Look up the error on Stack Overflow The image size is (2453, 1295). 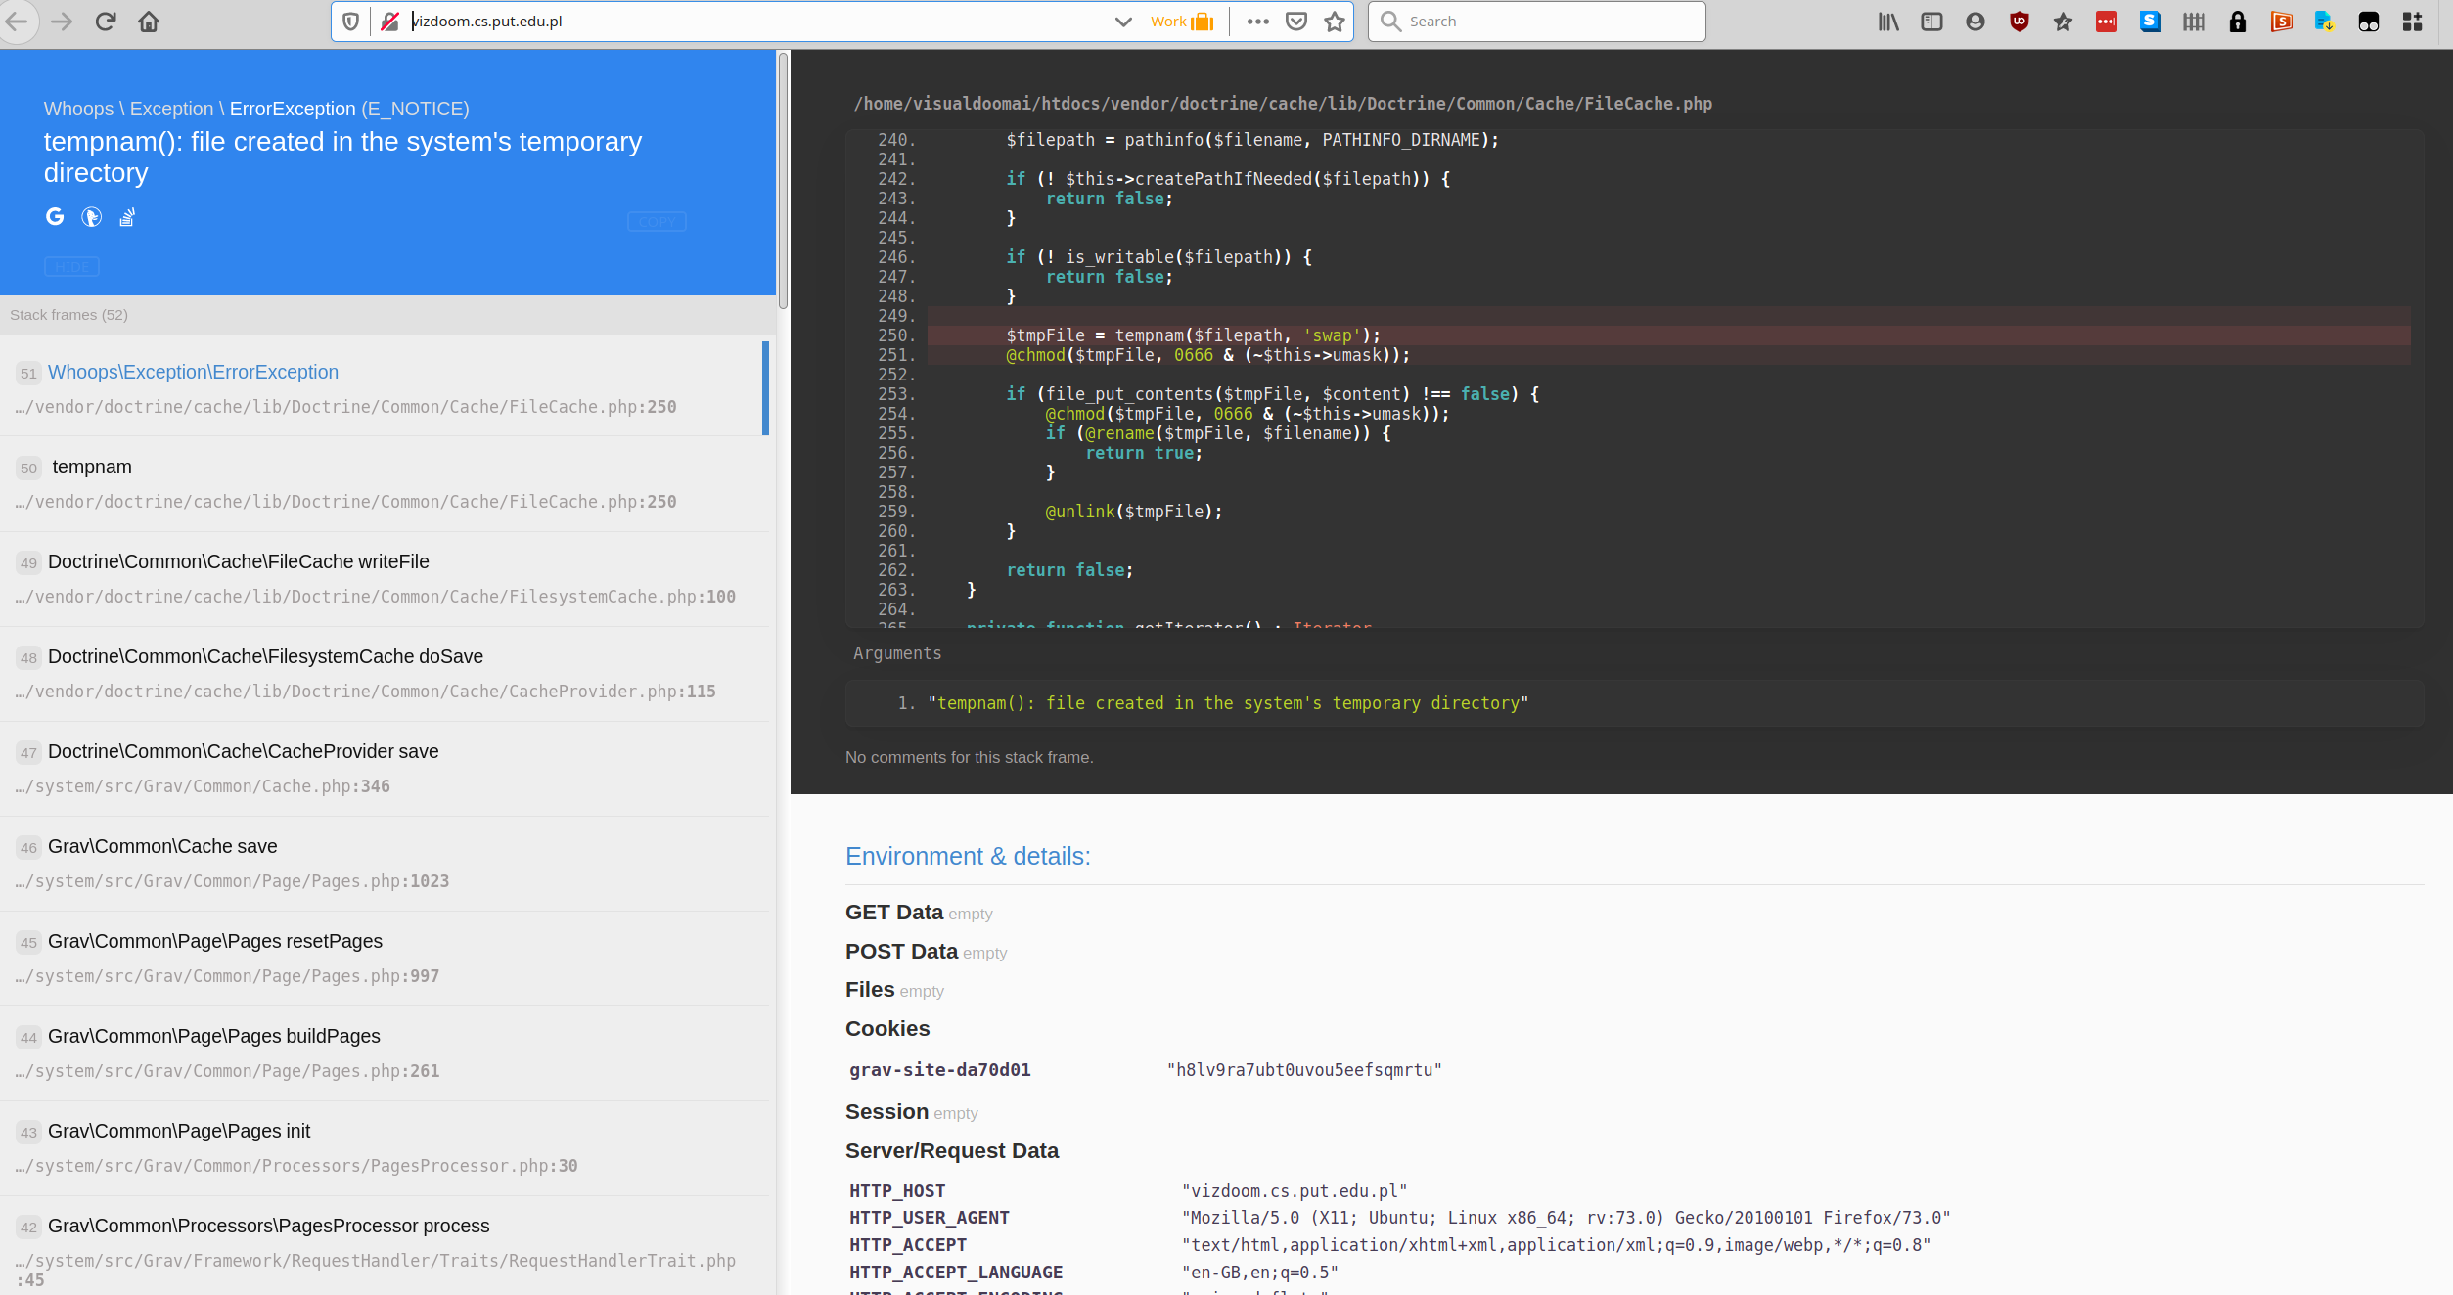coord(127,216)
